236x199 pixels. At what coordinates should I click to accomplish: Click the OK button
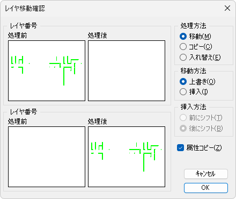tap(206, 188)
